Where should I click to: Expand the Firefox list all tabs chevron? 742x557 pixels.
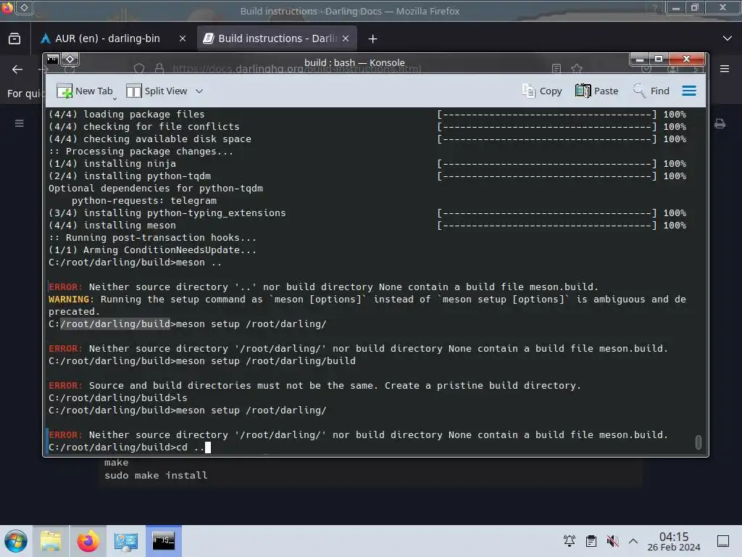[728, 38]
